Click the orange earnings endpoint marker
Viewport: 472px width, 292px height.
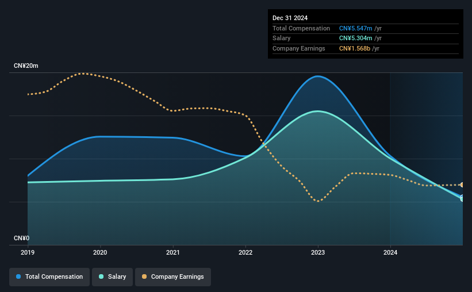point(462,185)
